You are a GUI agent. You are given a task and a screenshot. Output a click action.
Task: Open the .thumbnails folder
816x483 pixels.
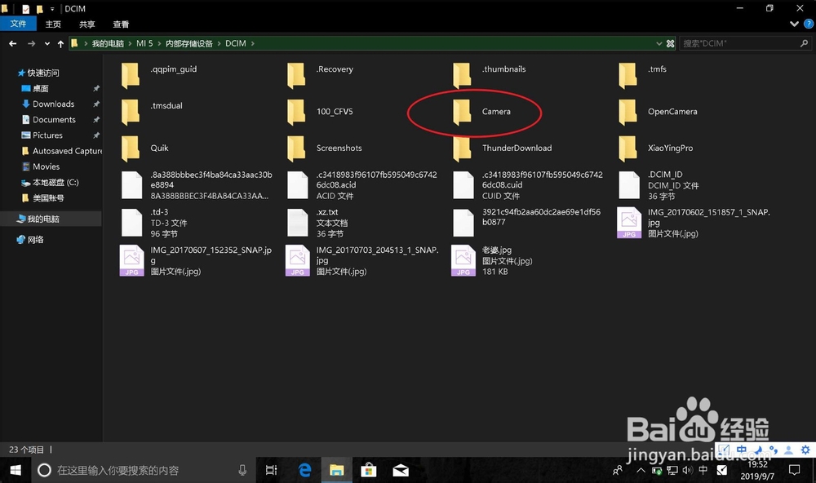(489, 75)
